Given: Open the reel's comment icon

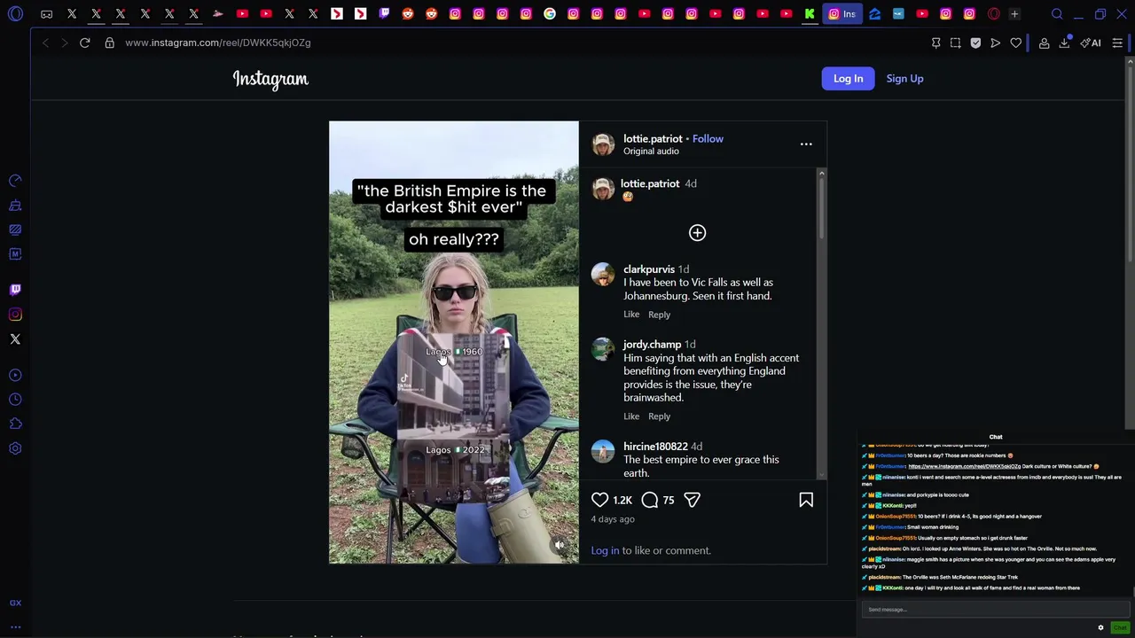Looking at the screenshot, I should [x=650, y=500].
